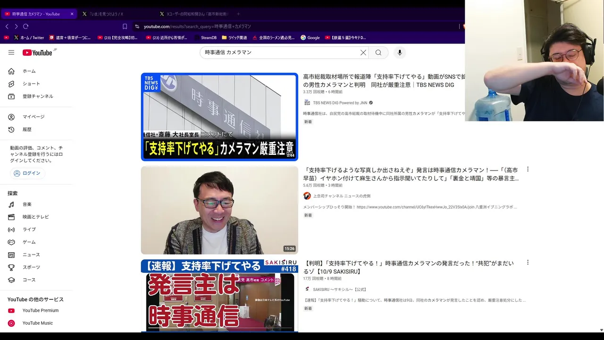The image size is (604, 340).
Task: Open the Google bookmark
Action: coord(310,38)
